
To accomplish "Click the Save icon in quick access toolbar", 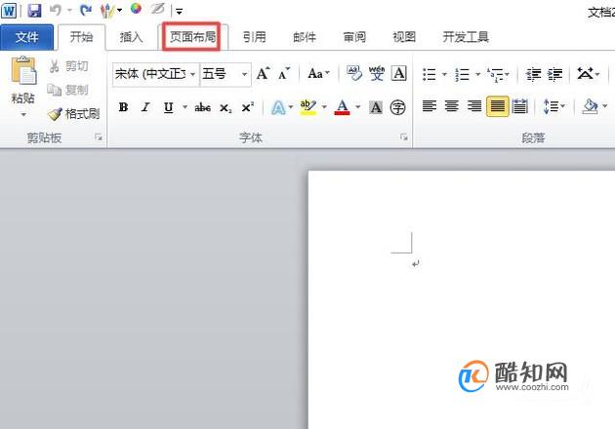I will click(x=34, y=10).
